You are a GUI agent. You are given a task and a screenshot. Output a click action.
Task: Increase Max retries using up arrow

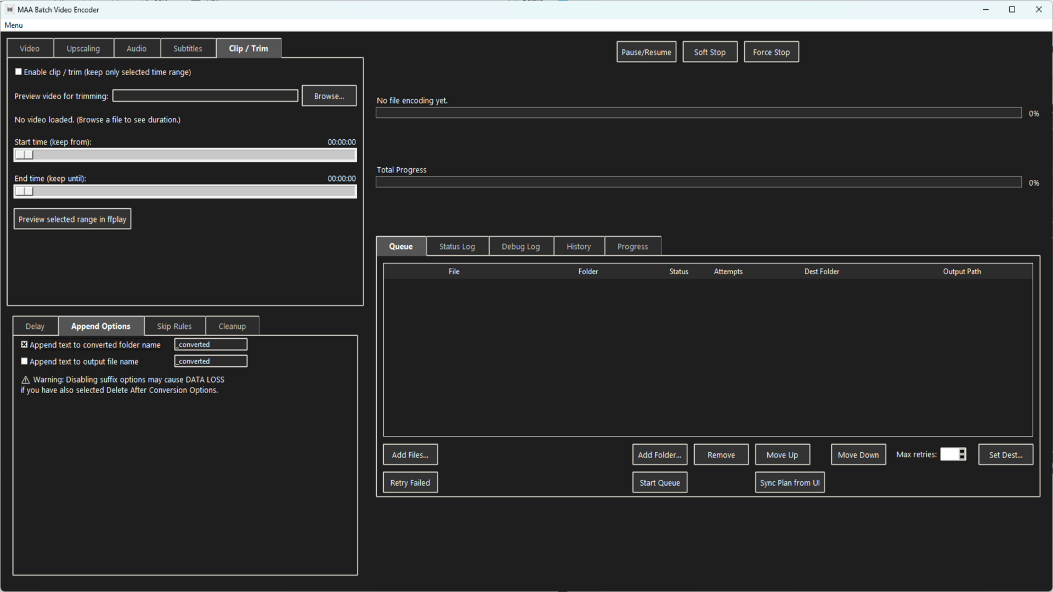coord(962,451)
